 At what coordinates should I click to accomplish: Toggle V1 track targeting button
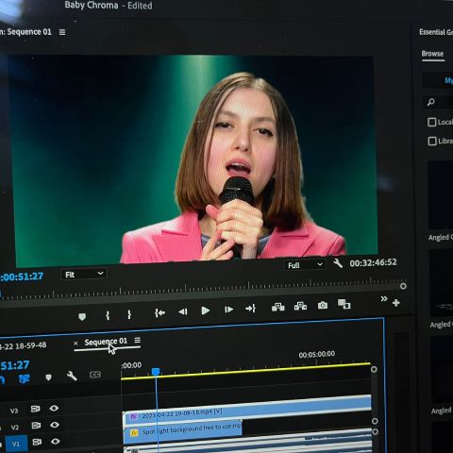click(16, 444)
